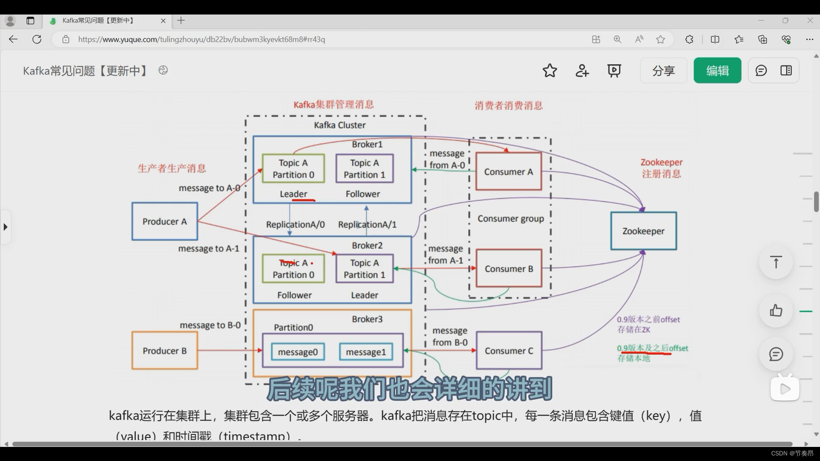Screen dimensions: 820x461
Task: Open a new browser tab
Action: point(181,20)
